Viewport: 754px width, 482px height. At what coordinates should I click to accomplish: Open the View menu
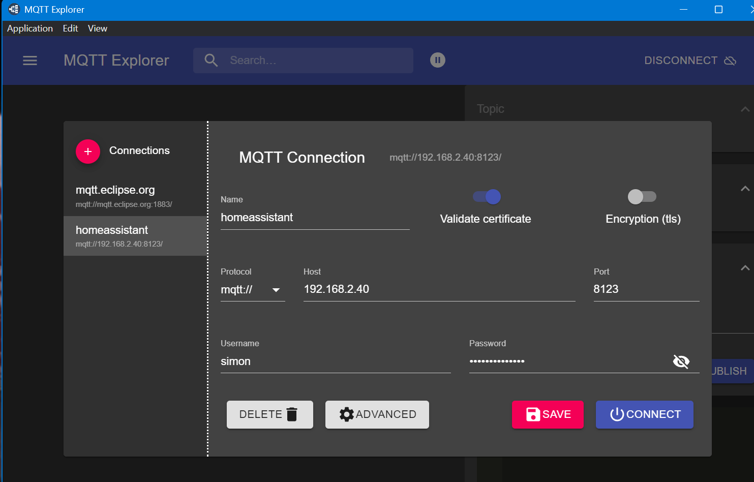pyautogui.click(x=98, y=28)
